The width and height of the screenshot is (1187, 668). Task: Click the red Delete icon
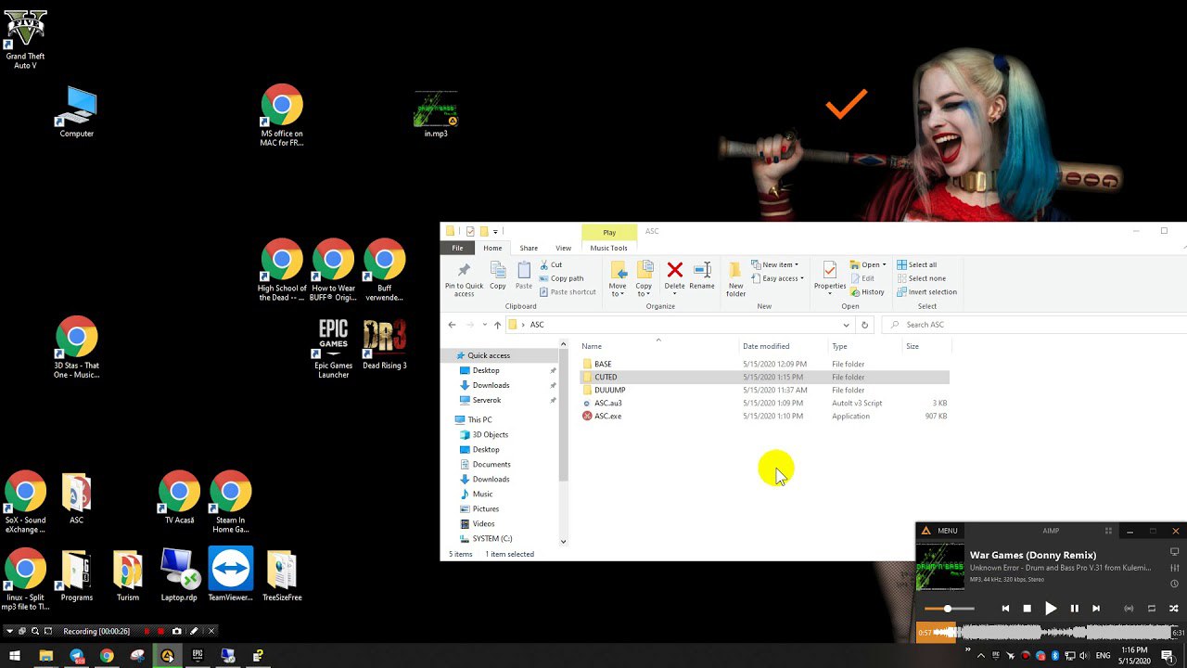point(675,270)
